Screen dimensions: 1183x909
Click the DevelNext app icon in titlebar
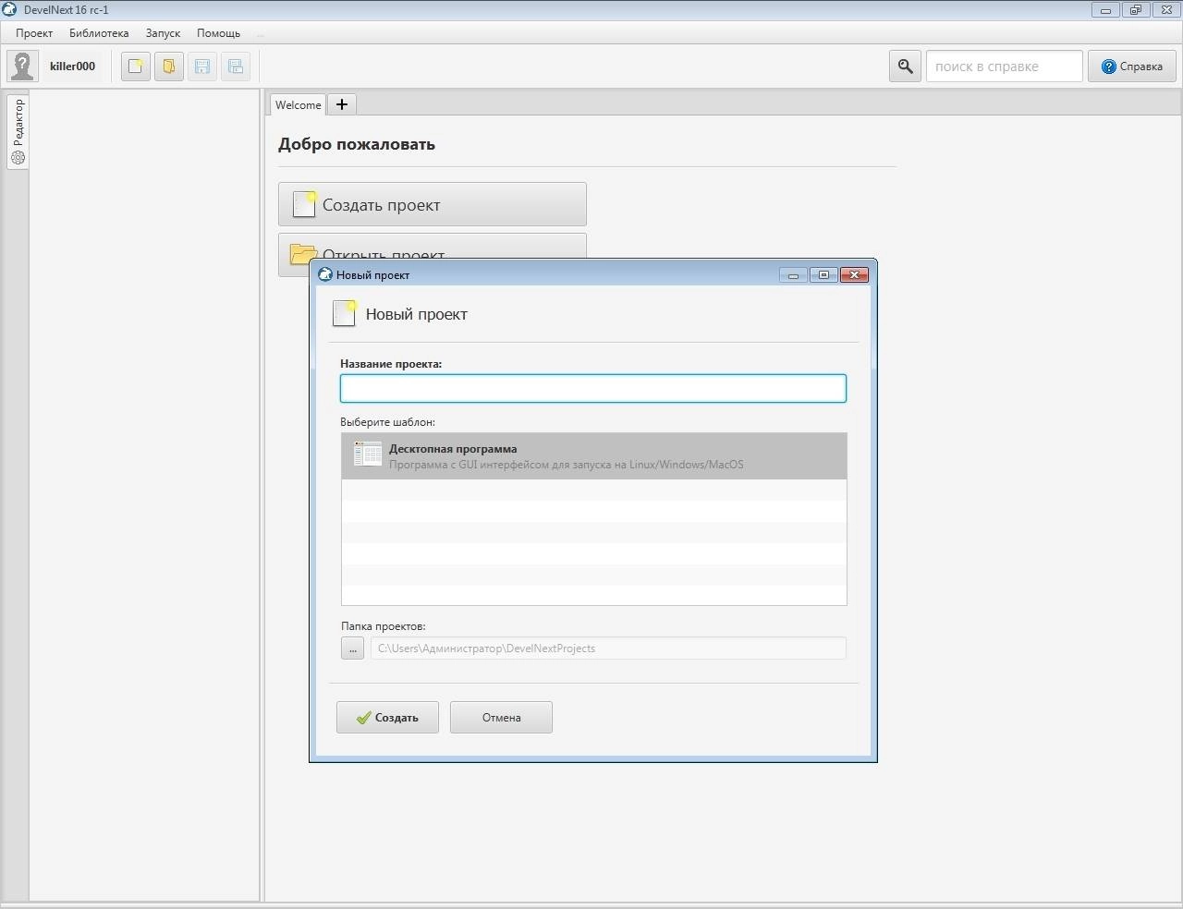tap(10, 9)
